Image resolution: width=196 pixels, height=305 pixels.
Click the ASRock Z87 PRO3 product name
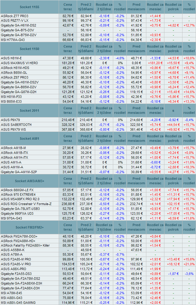tap(14, 77)
